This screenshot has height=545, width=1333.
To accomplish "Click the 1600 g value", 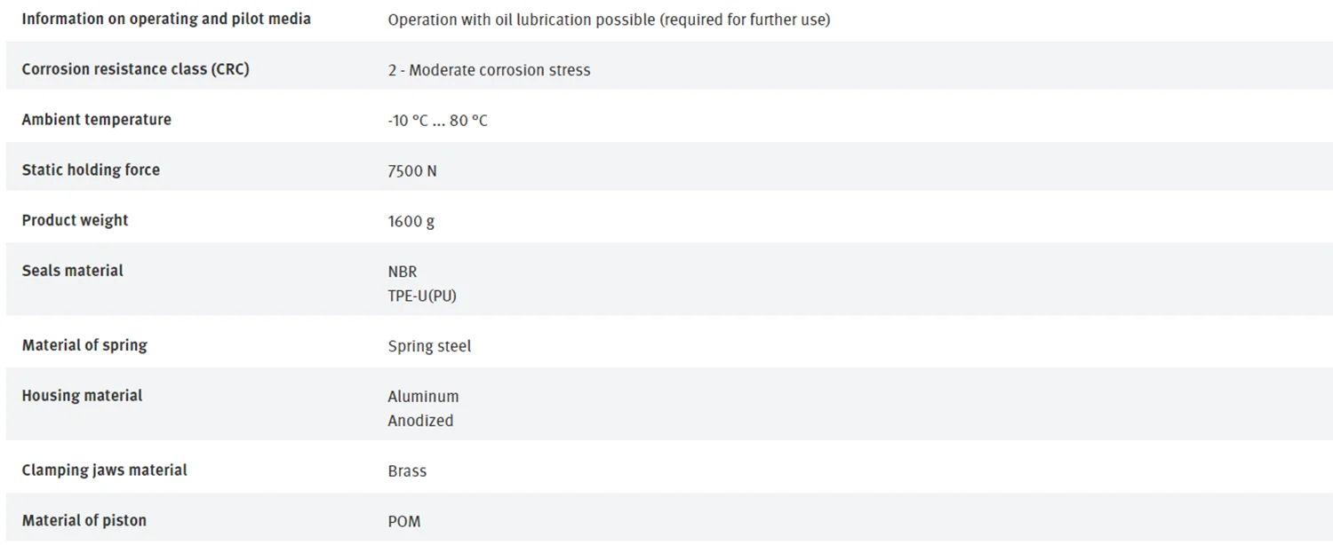I will coord(411,222).
